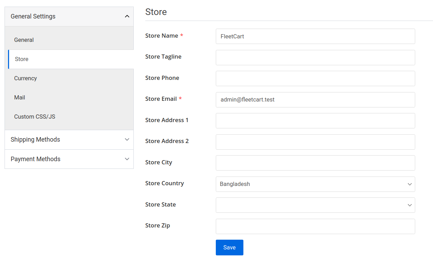
Task: Click the Store Tagline input field
Action: pos(314,58)
